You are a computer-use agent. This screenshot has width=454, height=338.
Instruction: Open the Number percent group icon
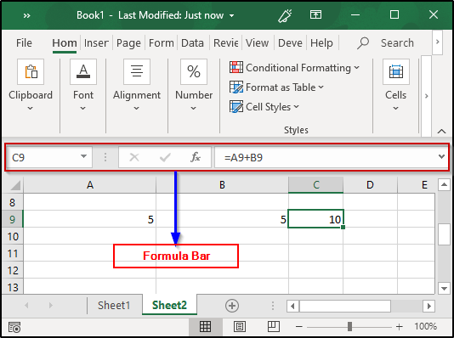point(194,71)
